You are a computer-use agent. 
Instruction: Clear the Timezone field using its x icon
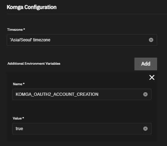click(151, 40)
